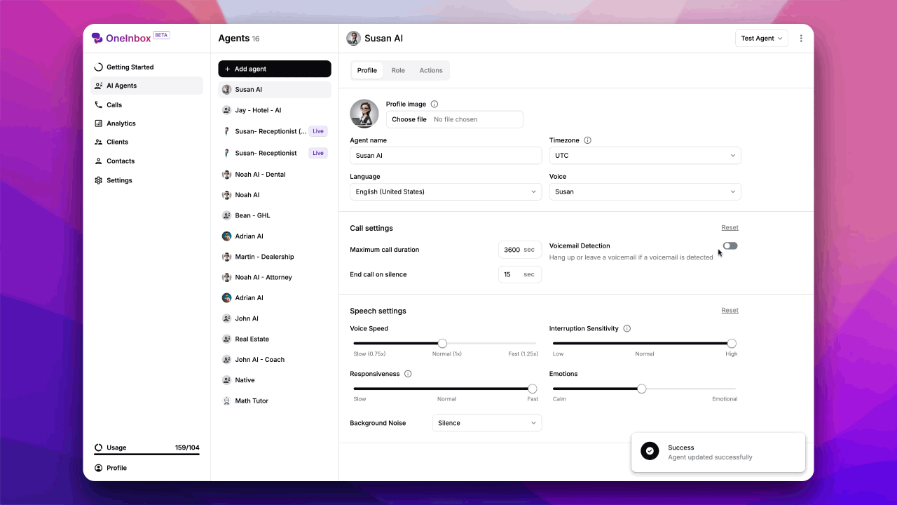The height and width of the screenshot is (505, 897).
Task: Click the large profile image avatar
Action: pyautogui.click(x=364, y=114)
